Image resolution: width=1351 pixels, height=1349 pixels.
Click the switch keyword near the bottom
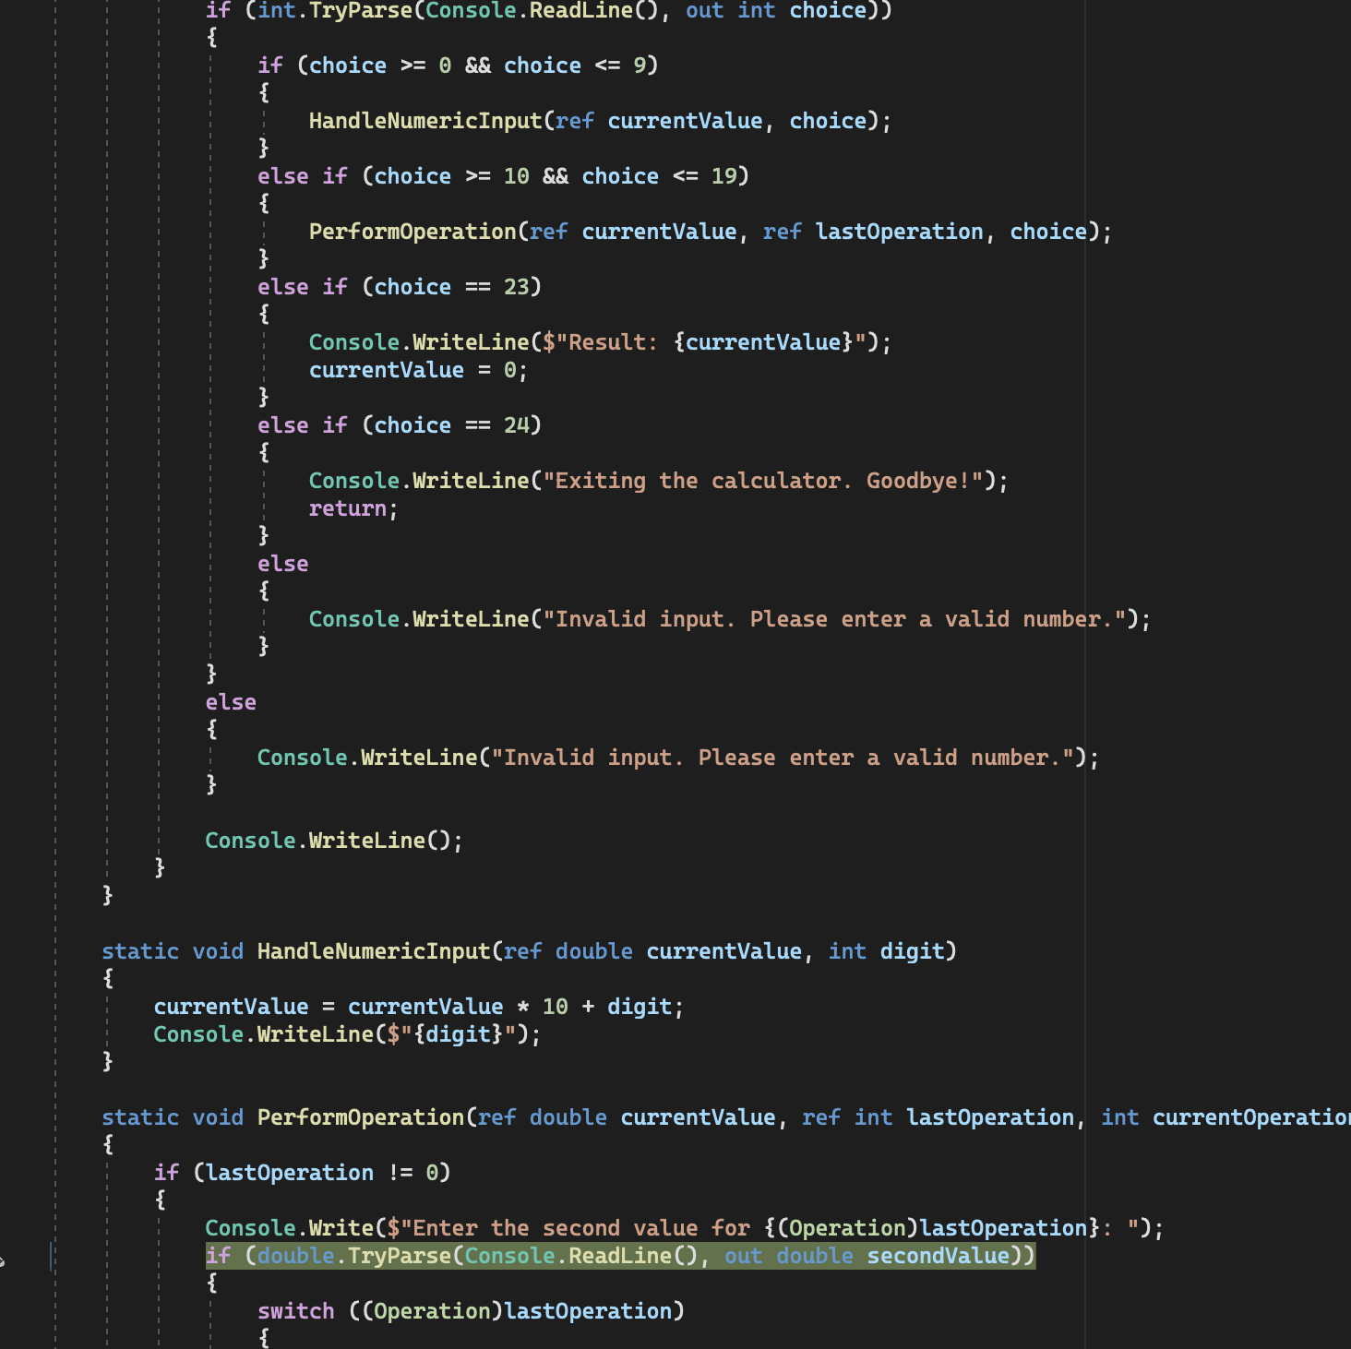click(295, 1310)
